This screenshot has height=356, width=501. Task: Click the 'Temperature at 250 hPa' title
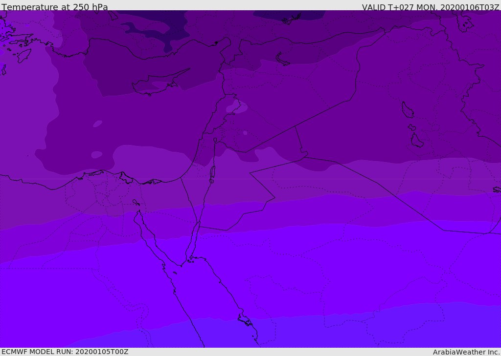coord(55,7)
